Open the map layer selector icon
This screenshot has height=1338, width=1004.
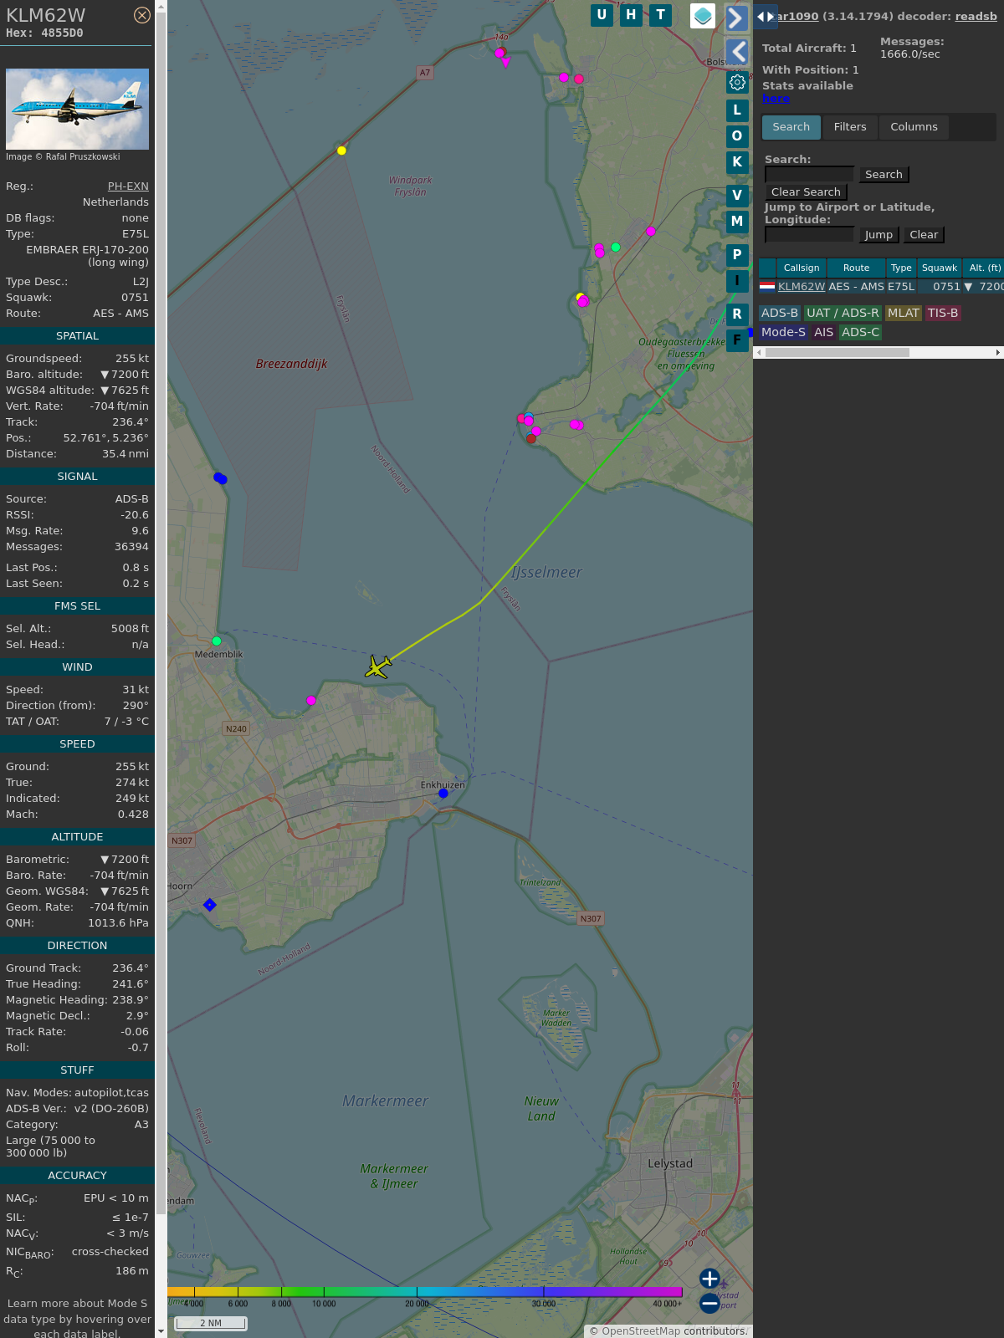pyautogui.click(x=703, y=16)
